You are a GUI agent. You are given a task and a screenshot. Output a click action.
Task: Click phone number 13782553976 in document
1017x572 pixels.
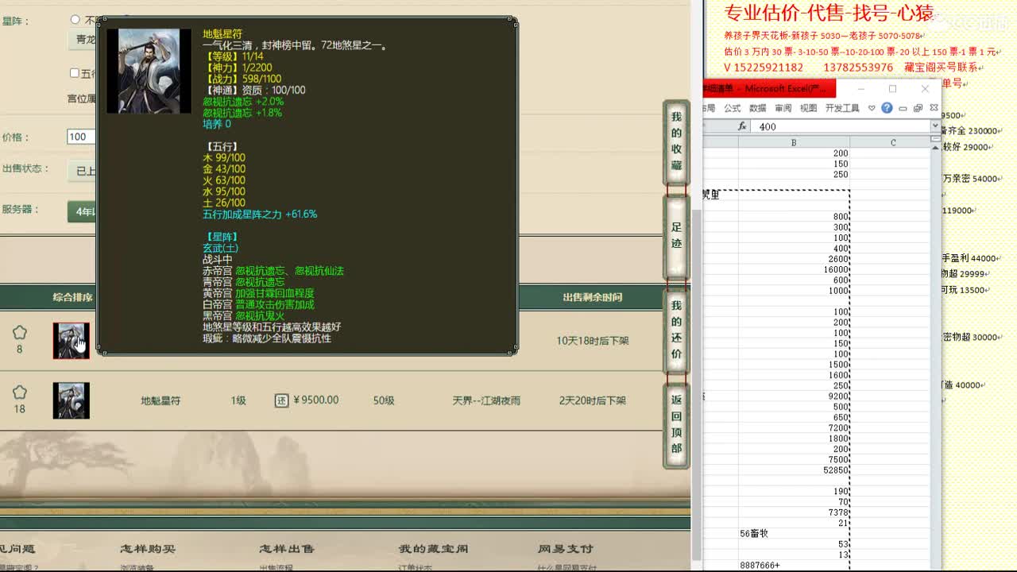pyautogui.click(x=858, y=68)
